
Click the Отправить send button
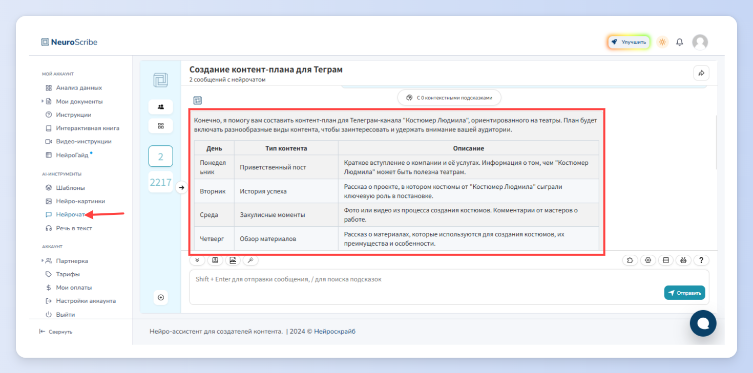click(685, 293)
